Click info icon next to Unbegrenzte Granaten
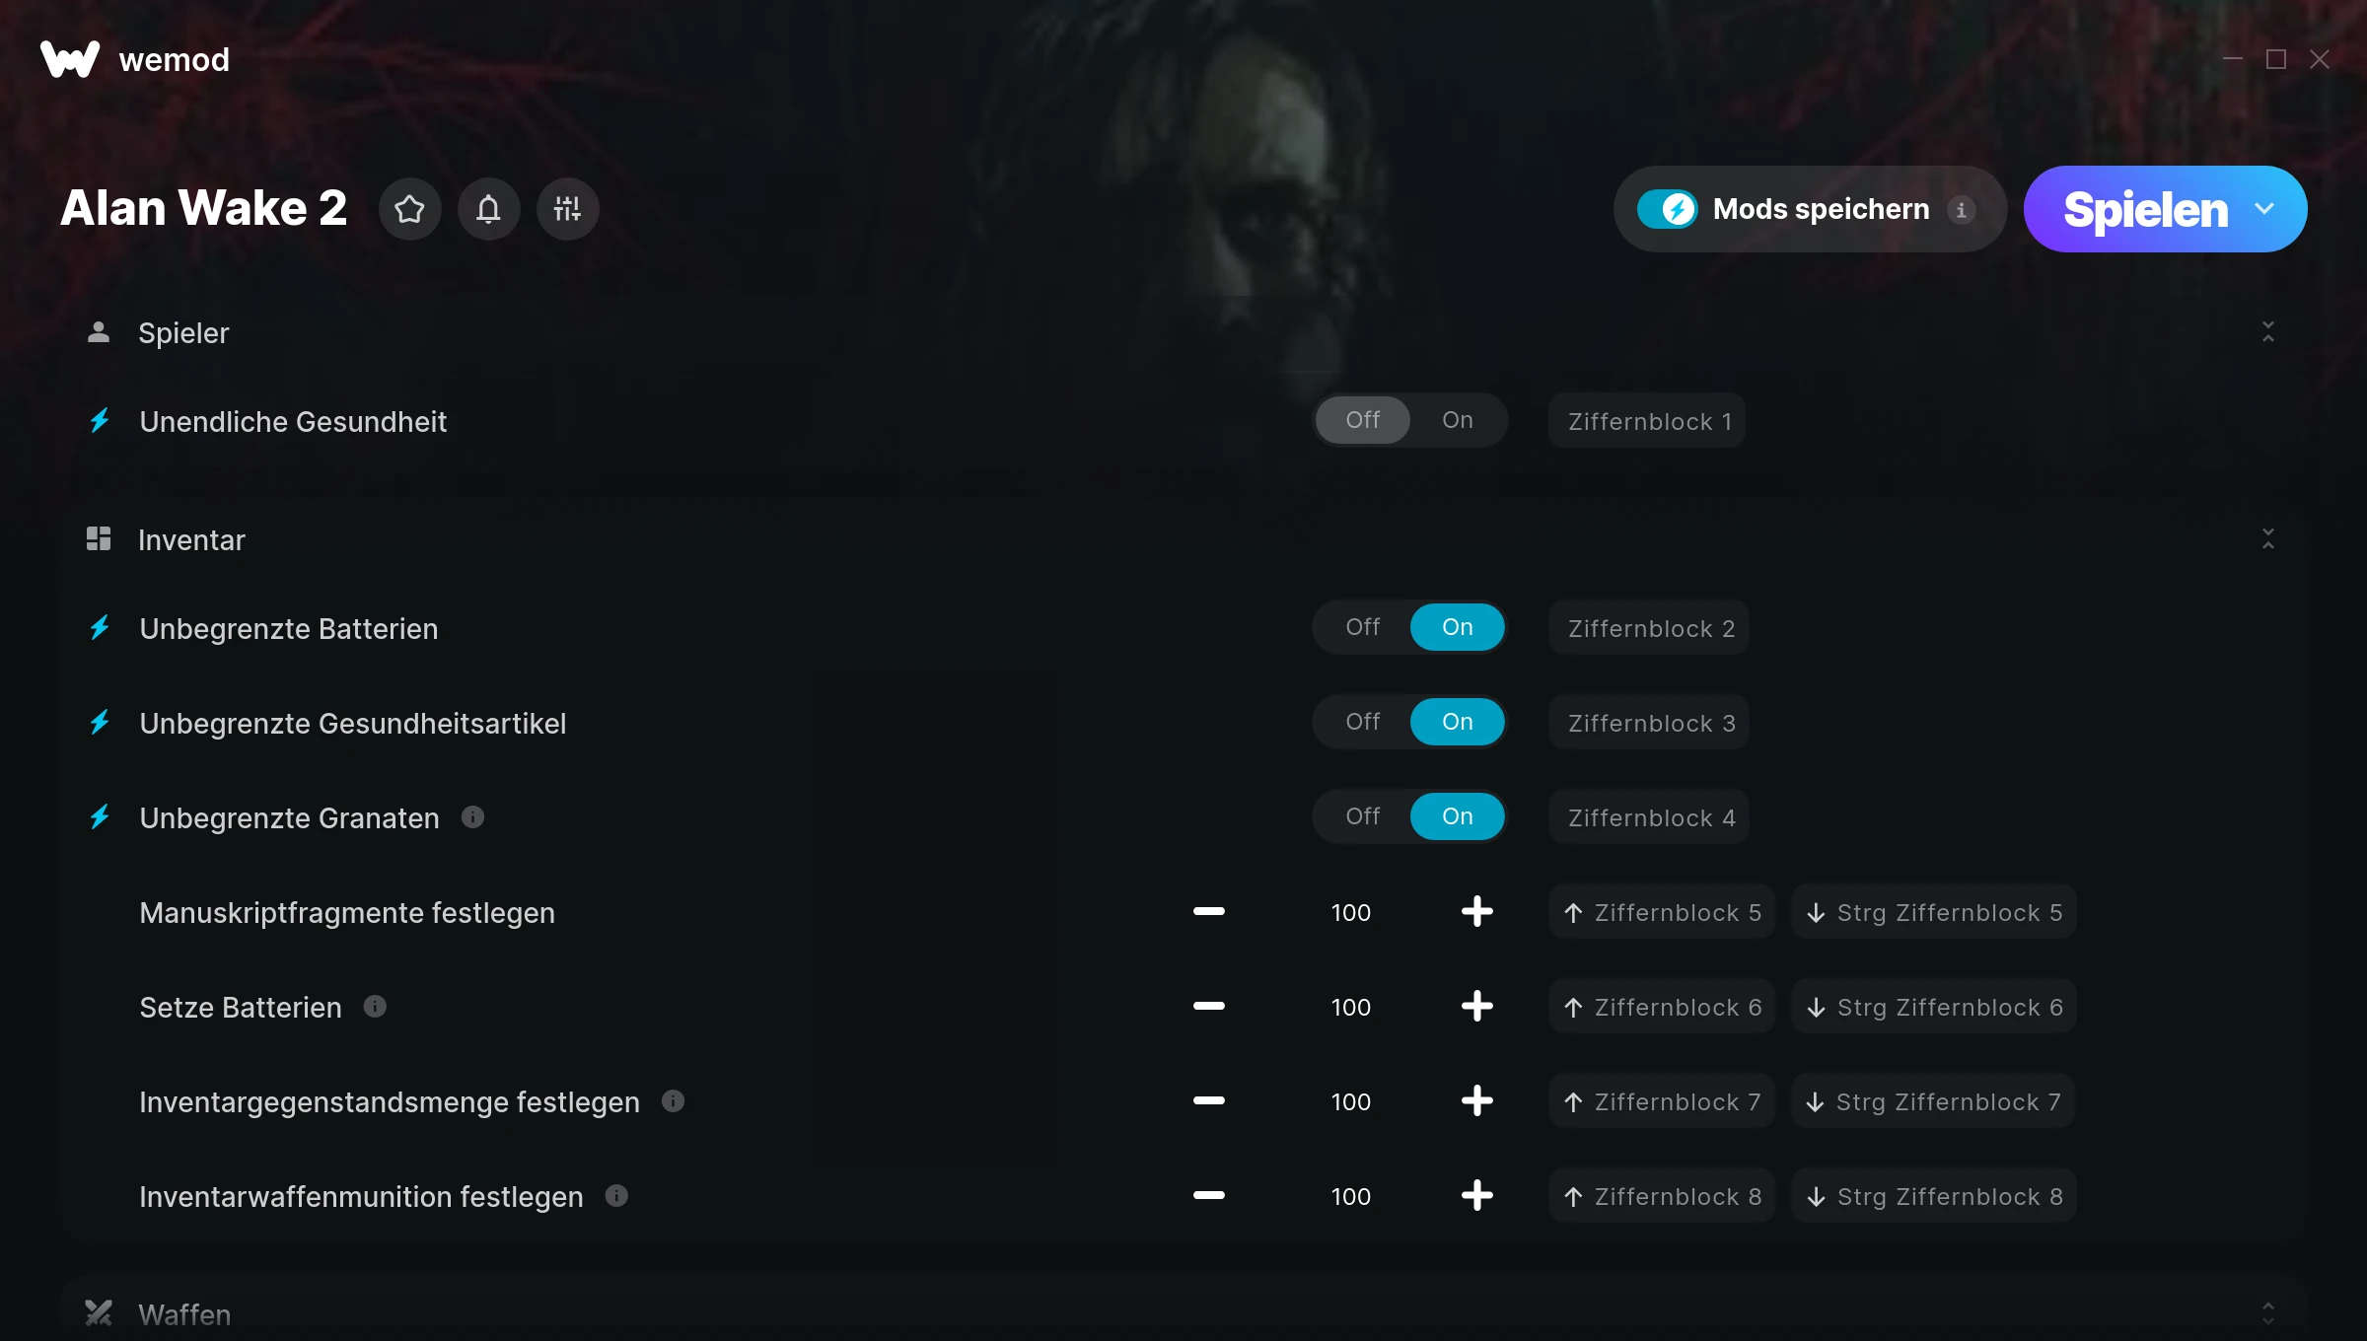Viewport: 2367px width, 1341px height. click(x=472, y=817)
